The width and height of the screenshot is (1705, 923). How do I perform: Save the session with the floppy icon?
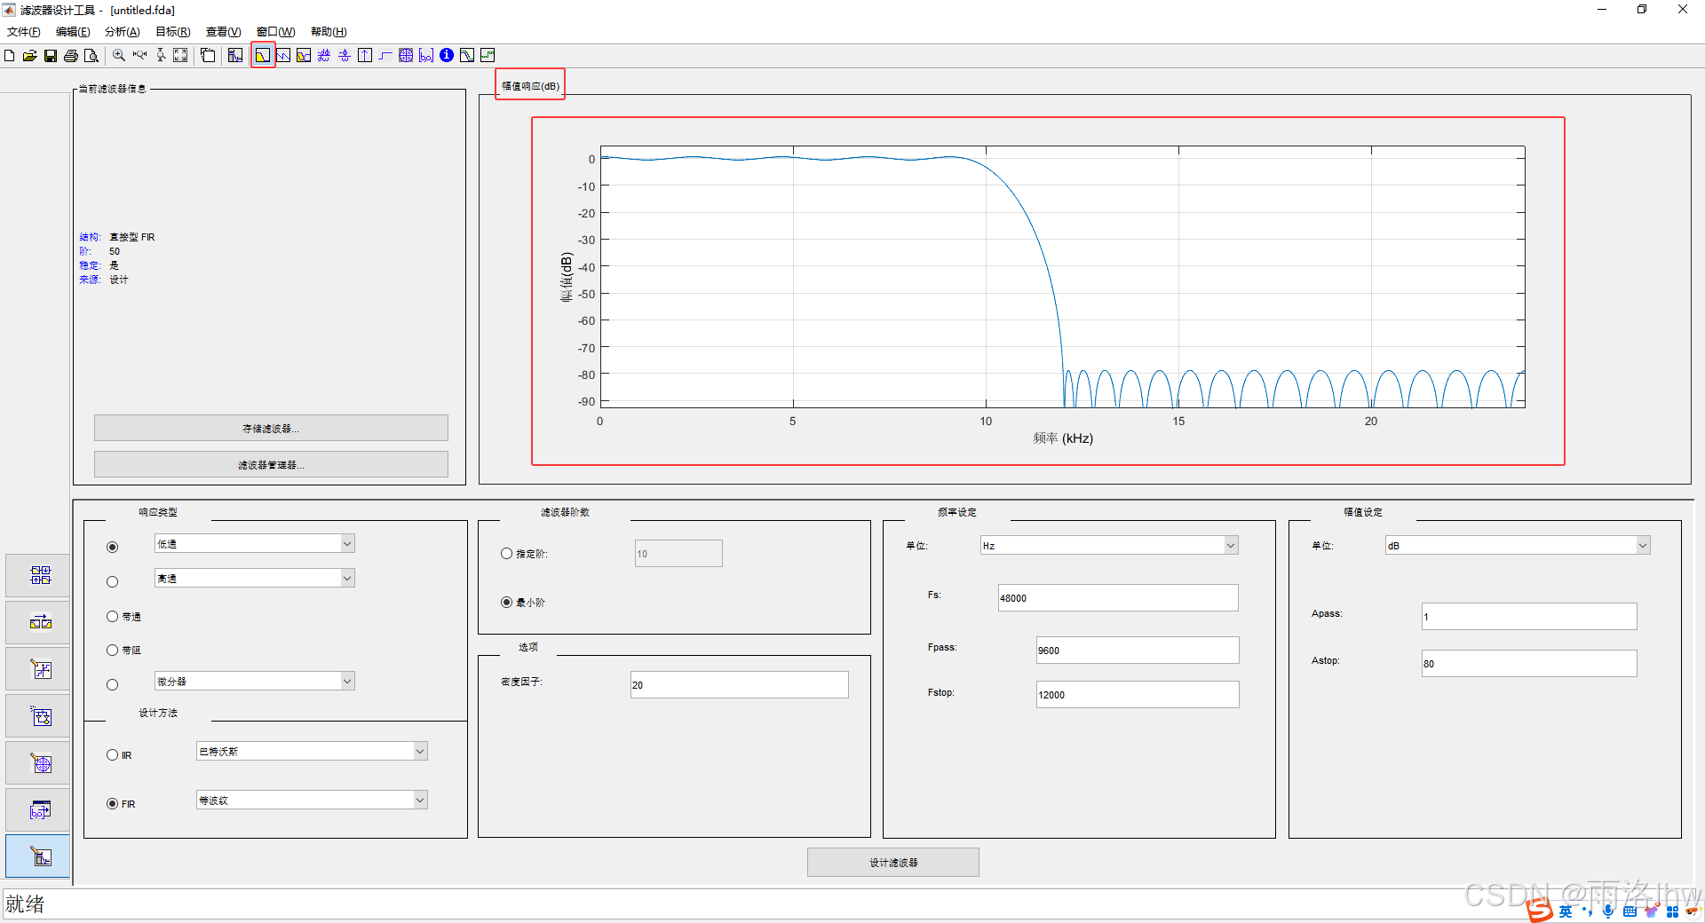coord(51,56)
